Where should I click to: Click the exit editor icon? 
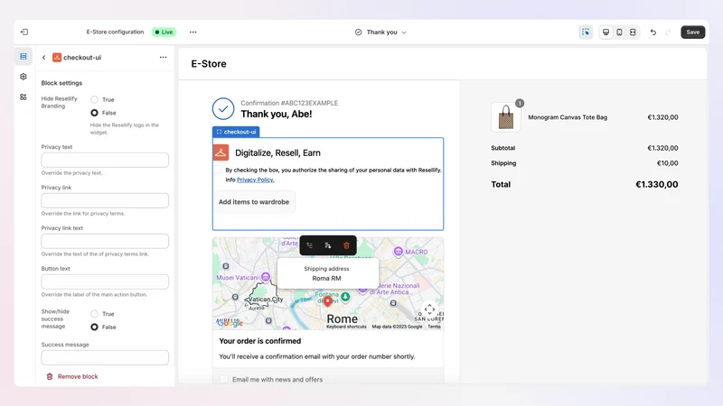click(x=24, y=32)
